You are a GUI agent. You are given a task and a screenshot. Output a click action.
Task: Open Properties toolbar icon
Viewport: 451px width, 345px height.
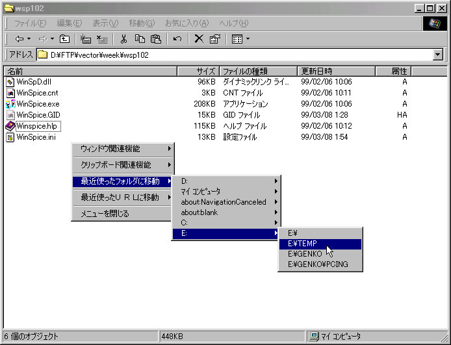click(x=214, y=39)
